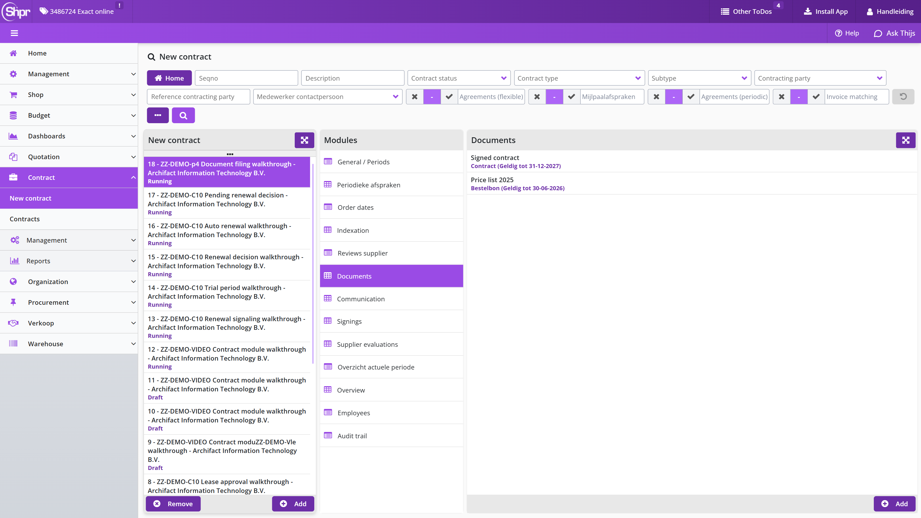Click the Seqno input field
The width and height of the screenshot is (921, 518).
click(246, 78)
